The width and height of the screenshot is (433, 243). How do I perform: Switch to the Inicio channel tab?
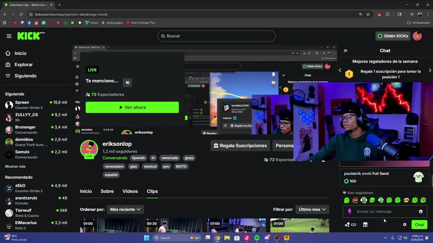click(x=86, y=191)
